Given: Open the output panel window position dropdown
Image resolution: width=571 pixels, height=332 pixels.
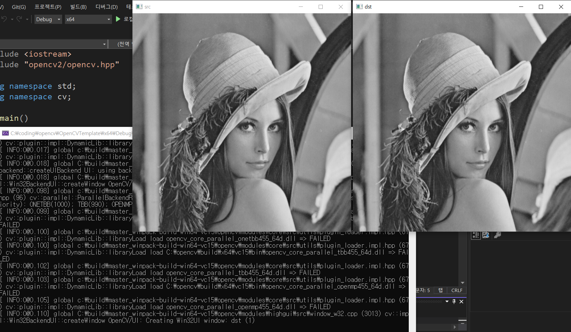Looking at the screenshot, I should point(447,301).
